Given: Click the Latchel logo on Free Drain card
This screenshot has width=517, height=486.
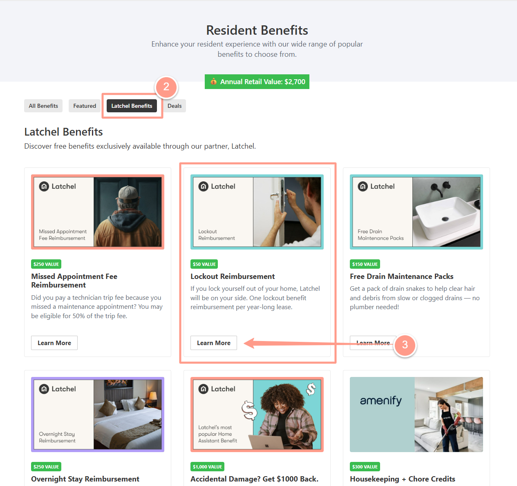Looking at the screenshot, I should coord(376,187).
